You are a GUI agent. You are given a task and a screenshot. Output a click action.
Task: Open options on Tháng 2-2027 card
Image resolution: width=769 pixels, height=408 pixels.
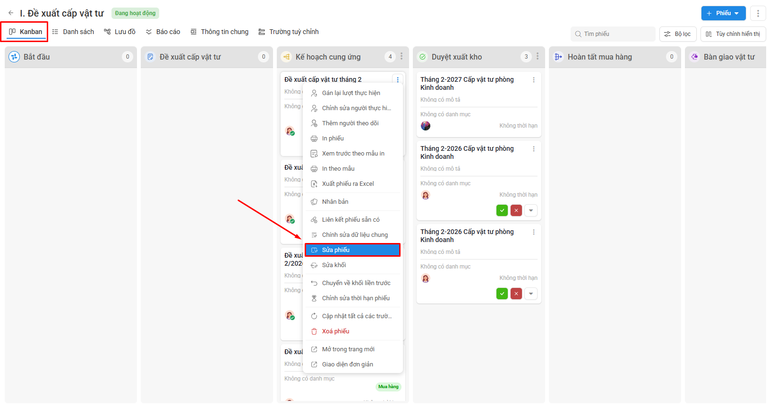pyautogui.click(x=534, y=80)
